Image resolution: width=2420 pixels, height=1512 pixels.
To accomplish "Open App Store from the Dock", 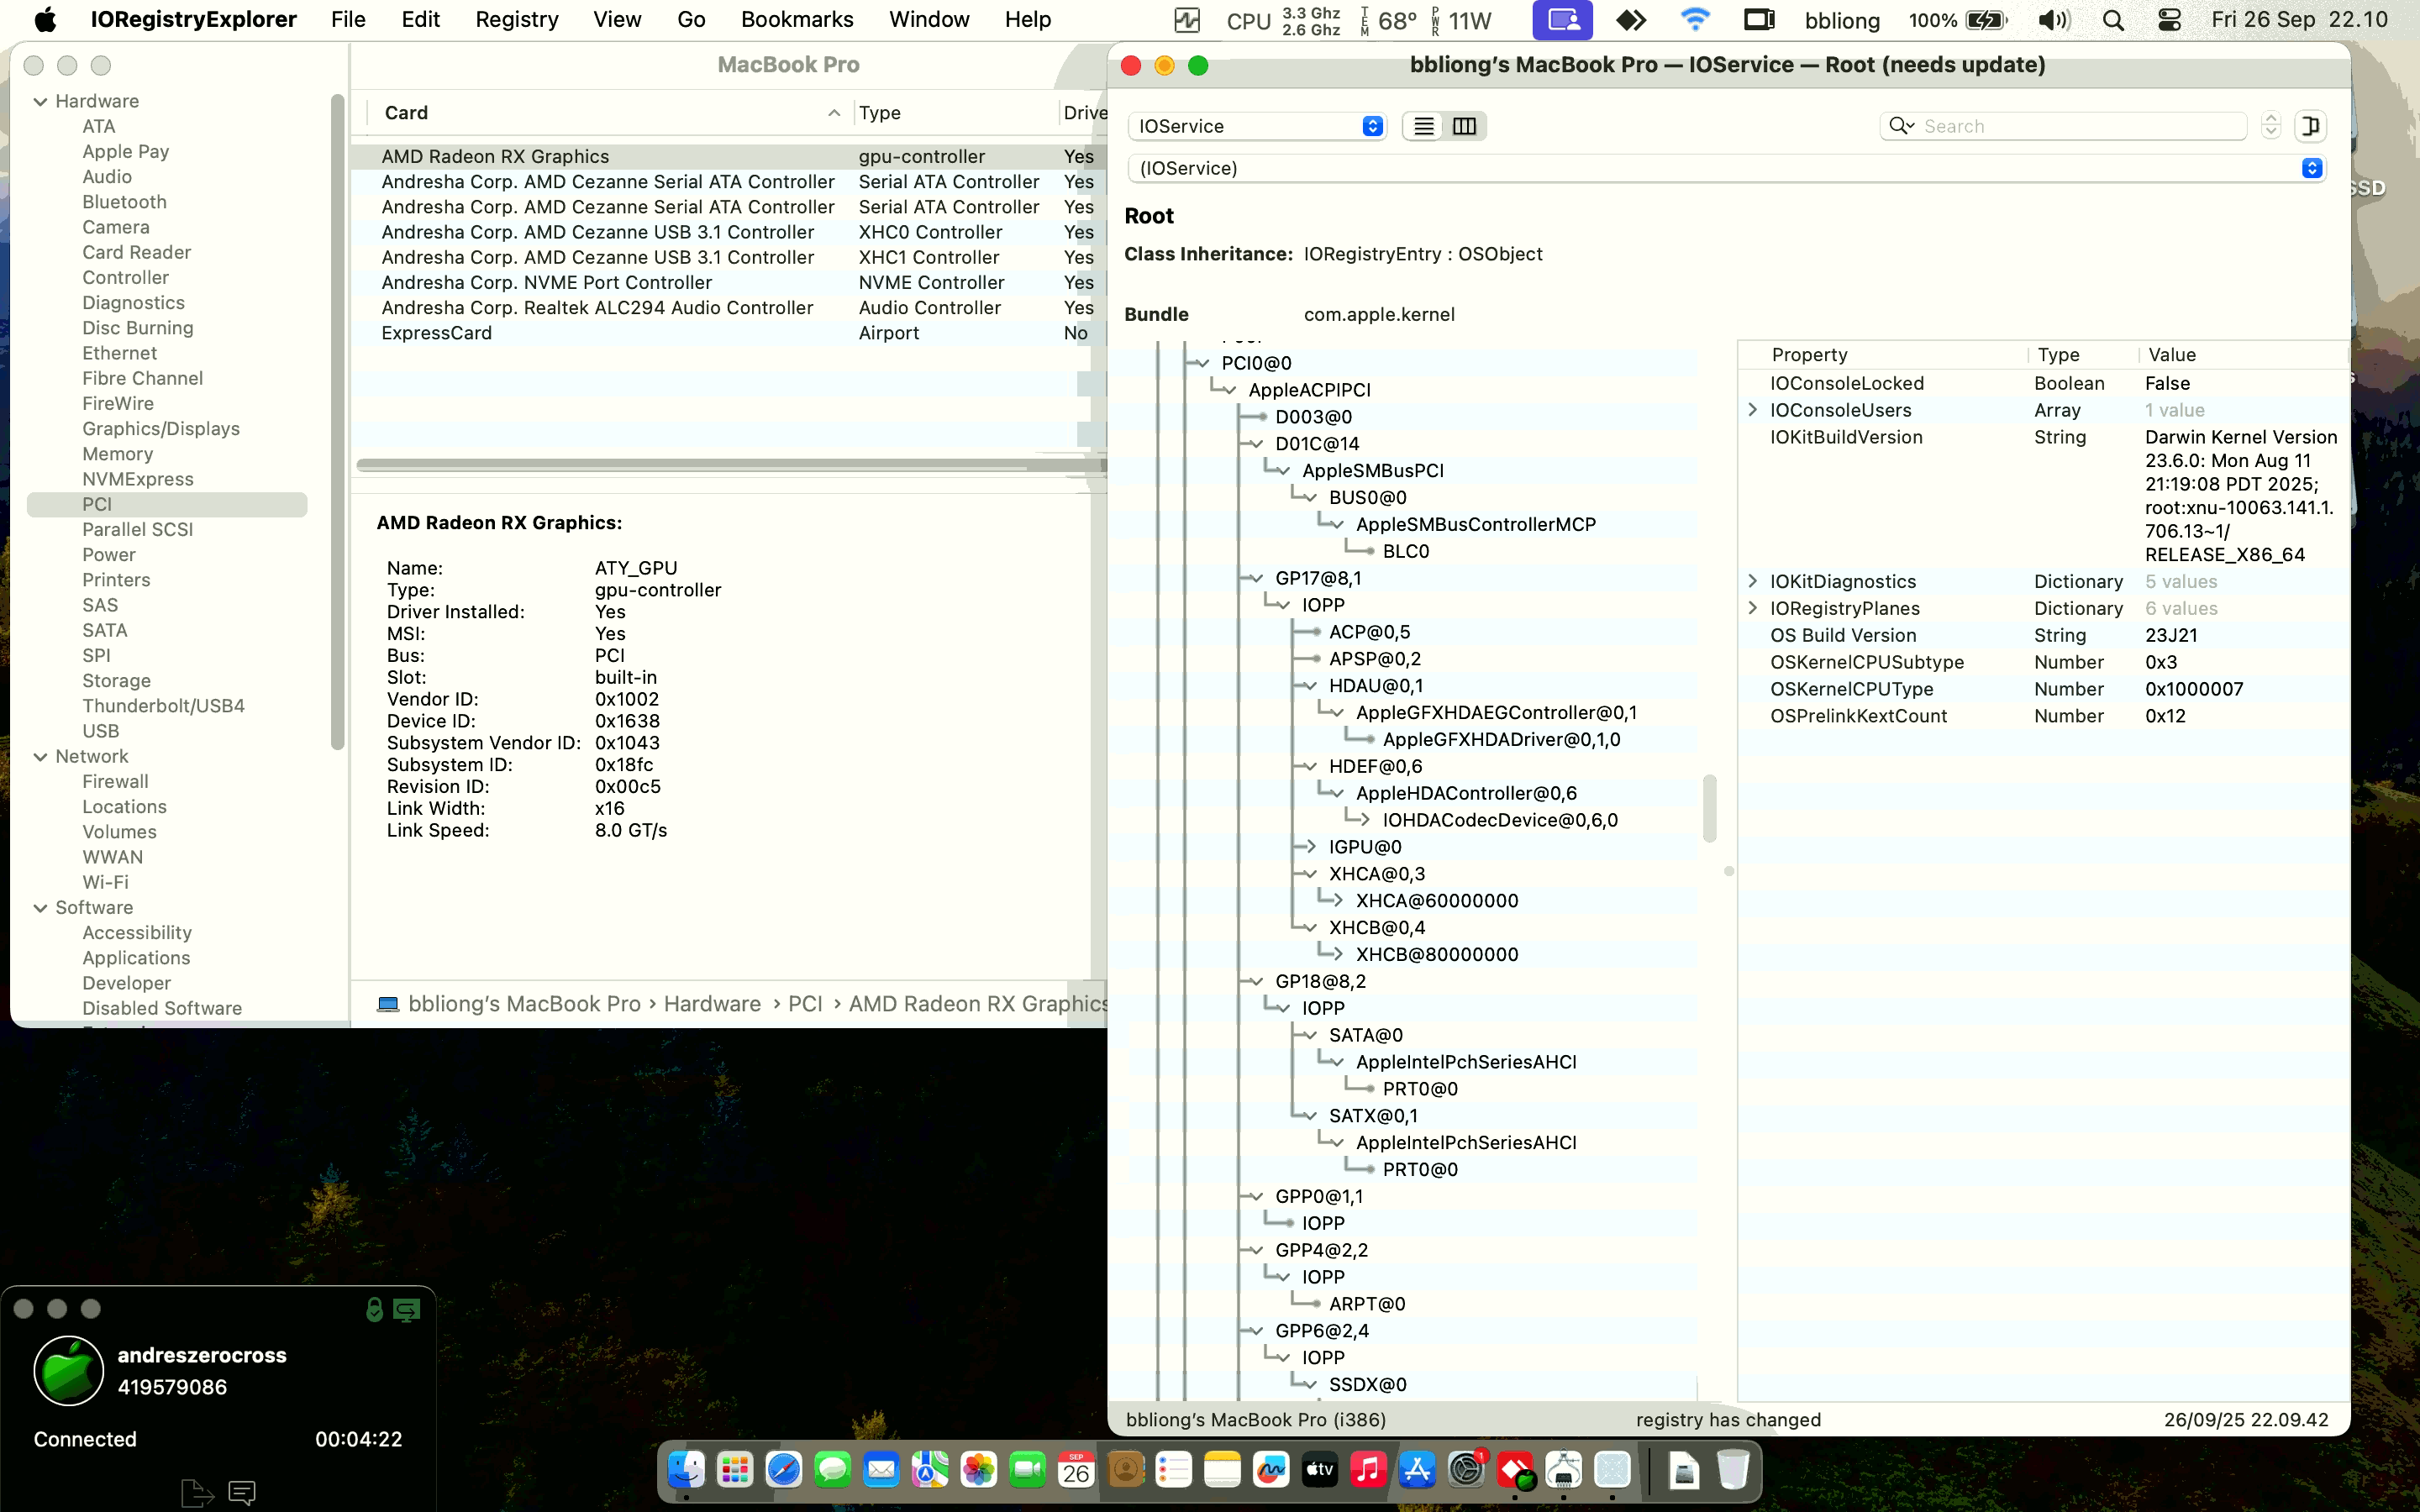I will point(1417,1470).
